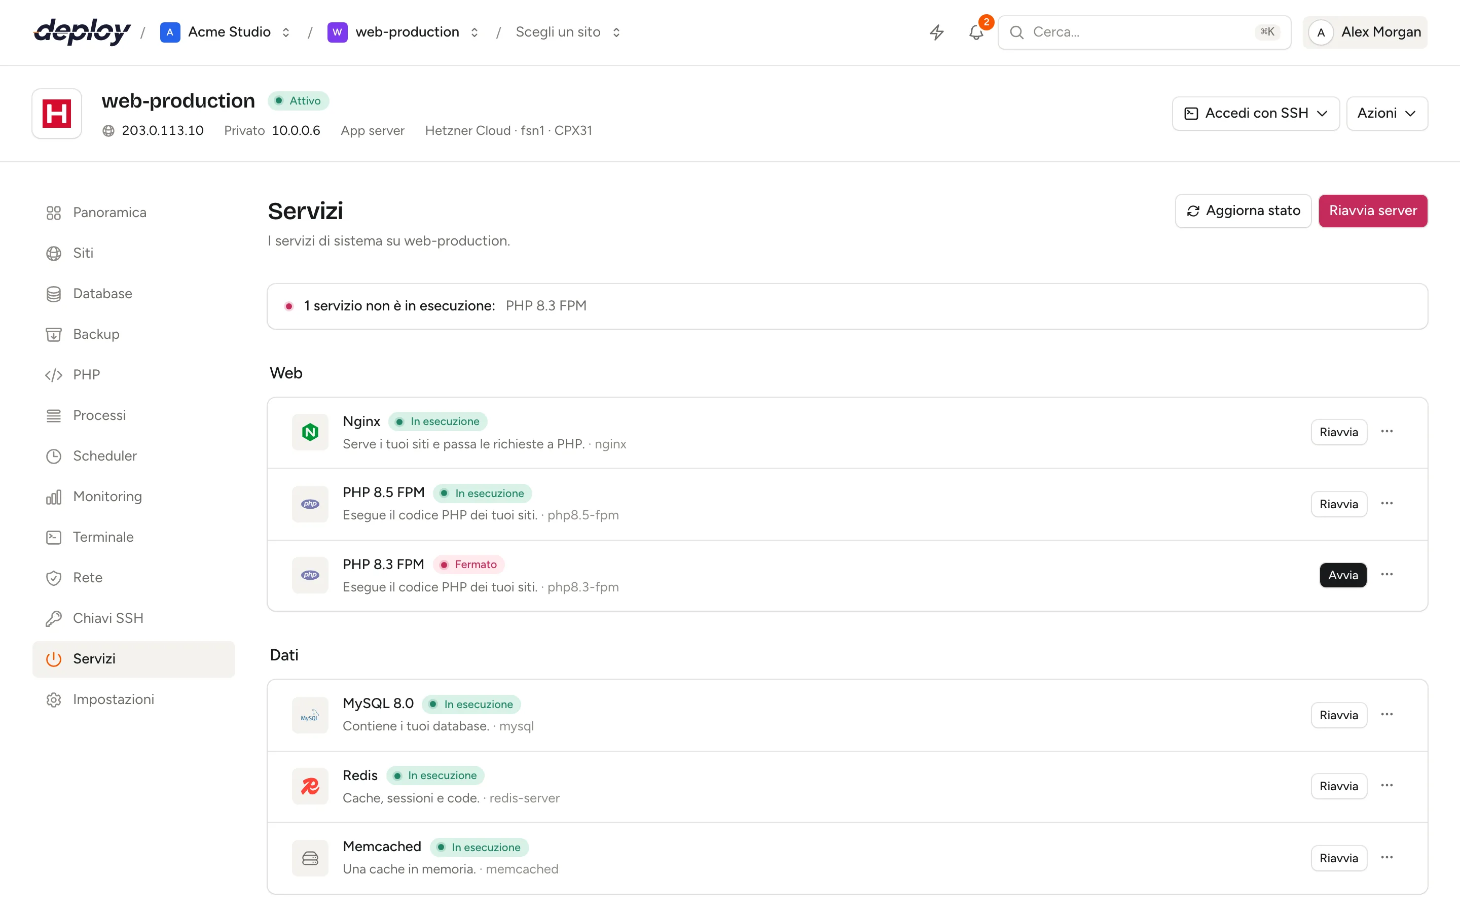Restart Redis with its Riavvia button
1460x913 pixels.
[x=1339, y=786]
